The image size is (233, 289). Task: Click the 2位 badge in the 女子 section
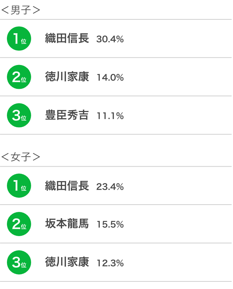[19, 224]
